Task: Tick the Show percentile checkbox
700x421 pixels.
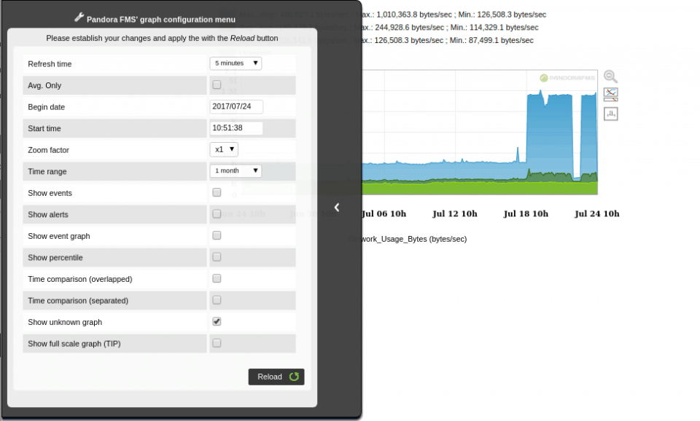Action: [217, 257]
